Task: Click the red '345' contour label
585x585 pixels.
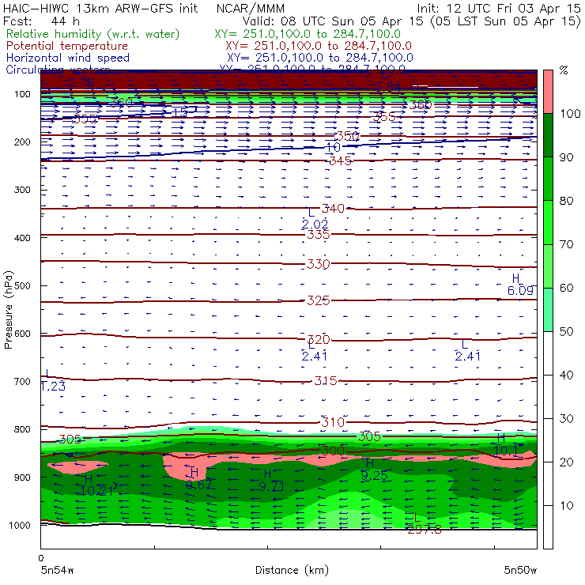Action: click(x=340, y=160)
